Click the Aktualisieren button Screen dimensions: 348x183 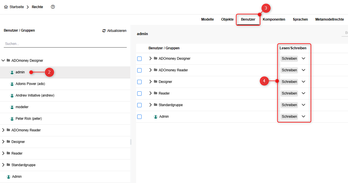pyautogui.click(x=115, y=31)
